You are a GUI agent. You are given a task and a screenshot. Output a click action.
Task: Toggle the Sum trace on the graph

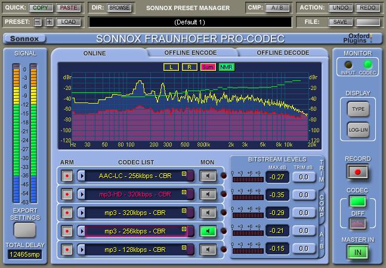(x=208, y=67)
